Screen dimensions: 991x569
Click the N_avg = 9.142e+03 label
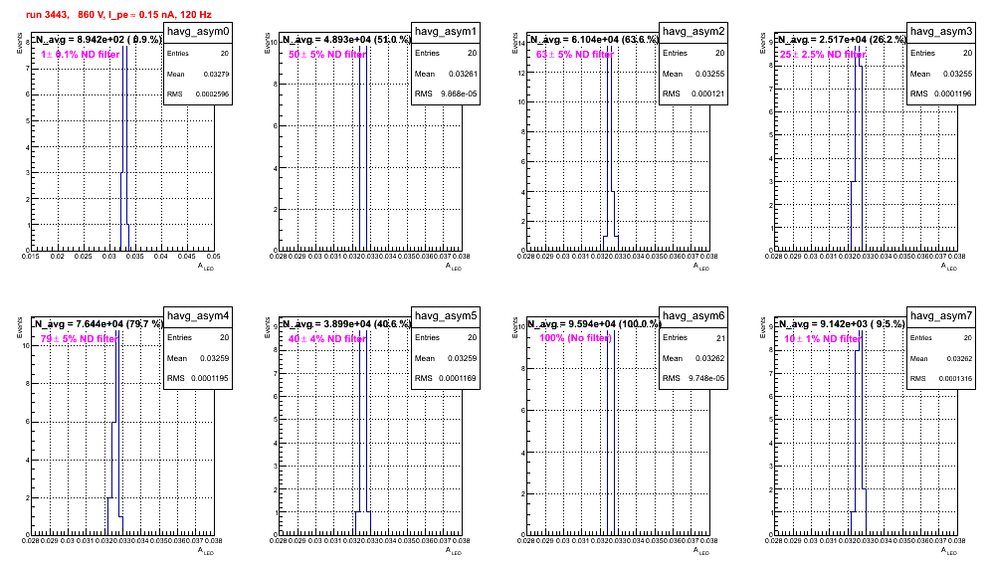pos(842,324)
